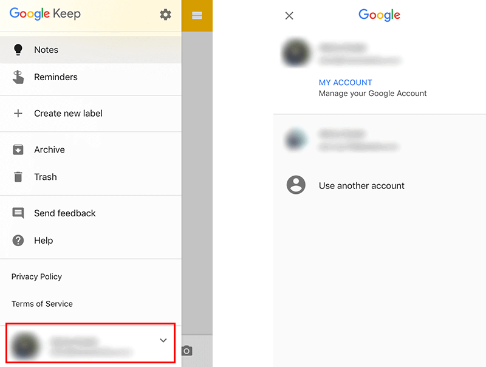Image resolution: width=486 pixels, height=367 pixels.
Task: Open settings via the gear icon
Action: click(x=165, y=15)
